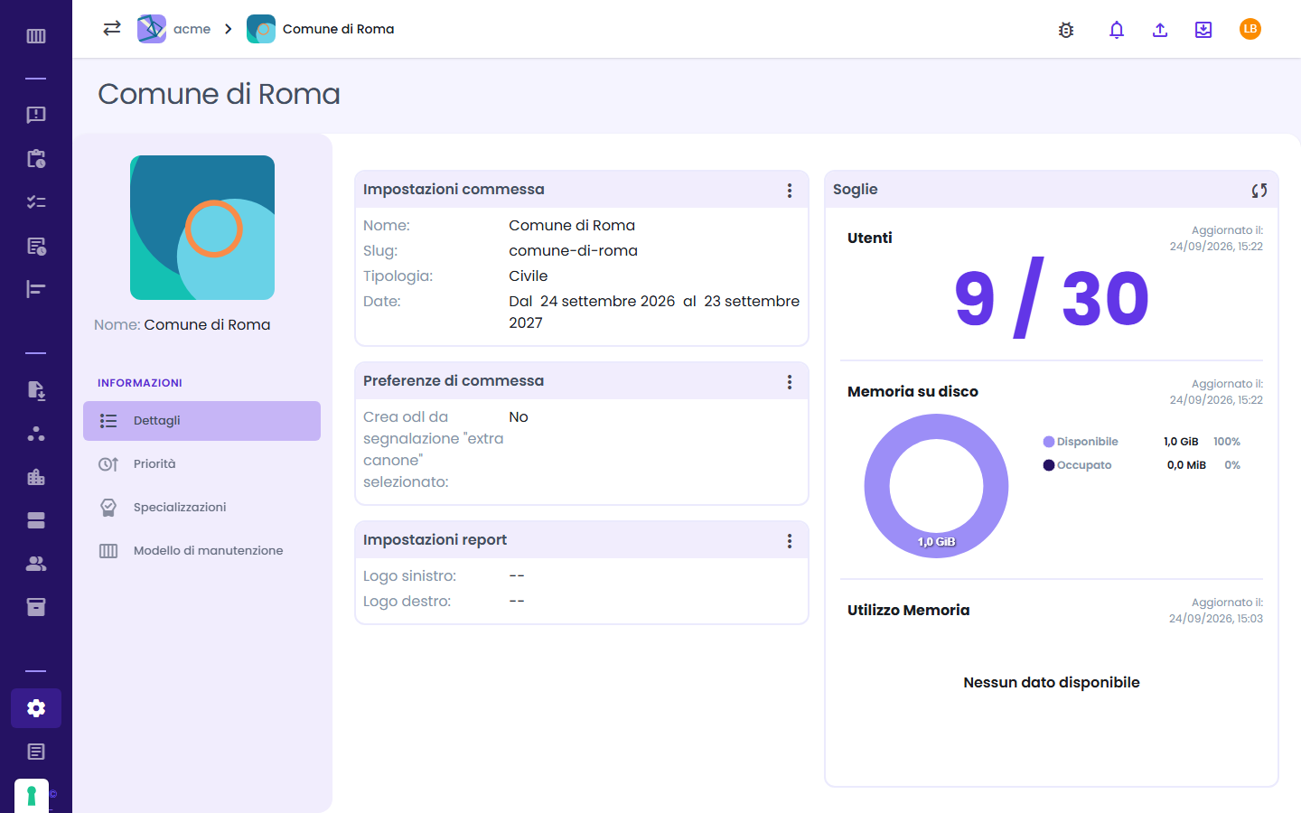This screenshot has height=813, width=1301.
Task: Open the buildings icon in left sidebar
Action: click(x=36, y=477)
